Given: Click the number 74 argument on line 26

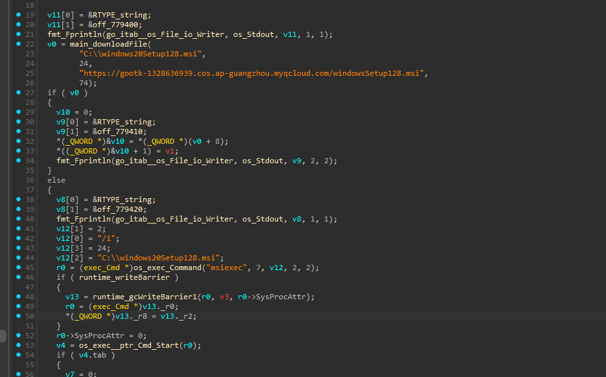Looking at the screenshot, I should point(84,83).
